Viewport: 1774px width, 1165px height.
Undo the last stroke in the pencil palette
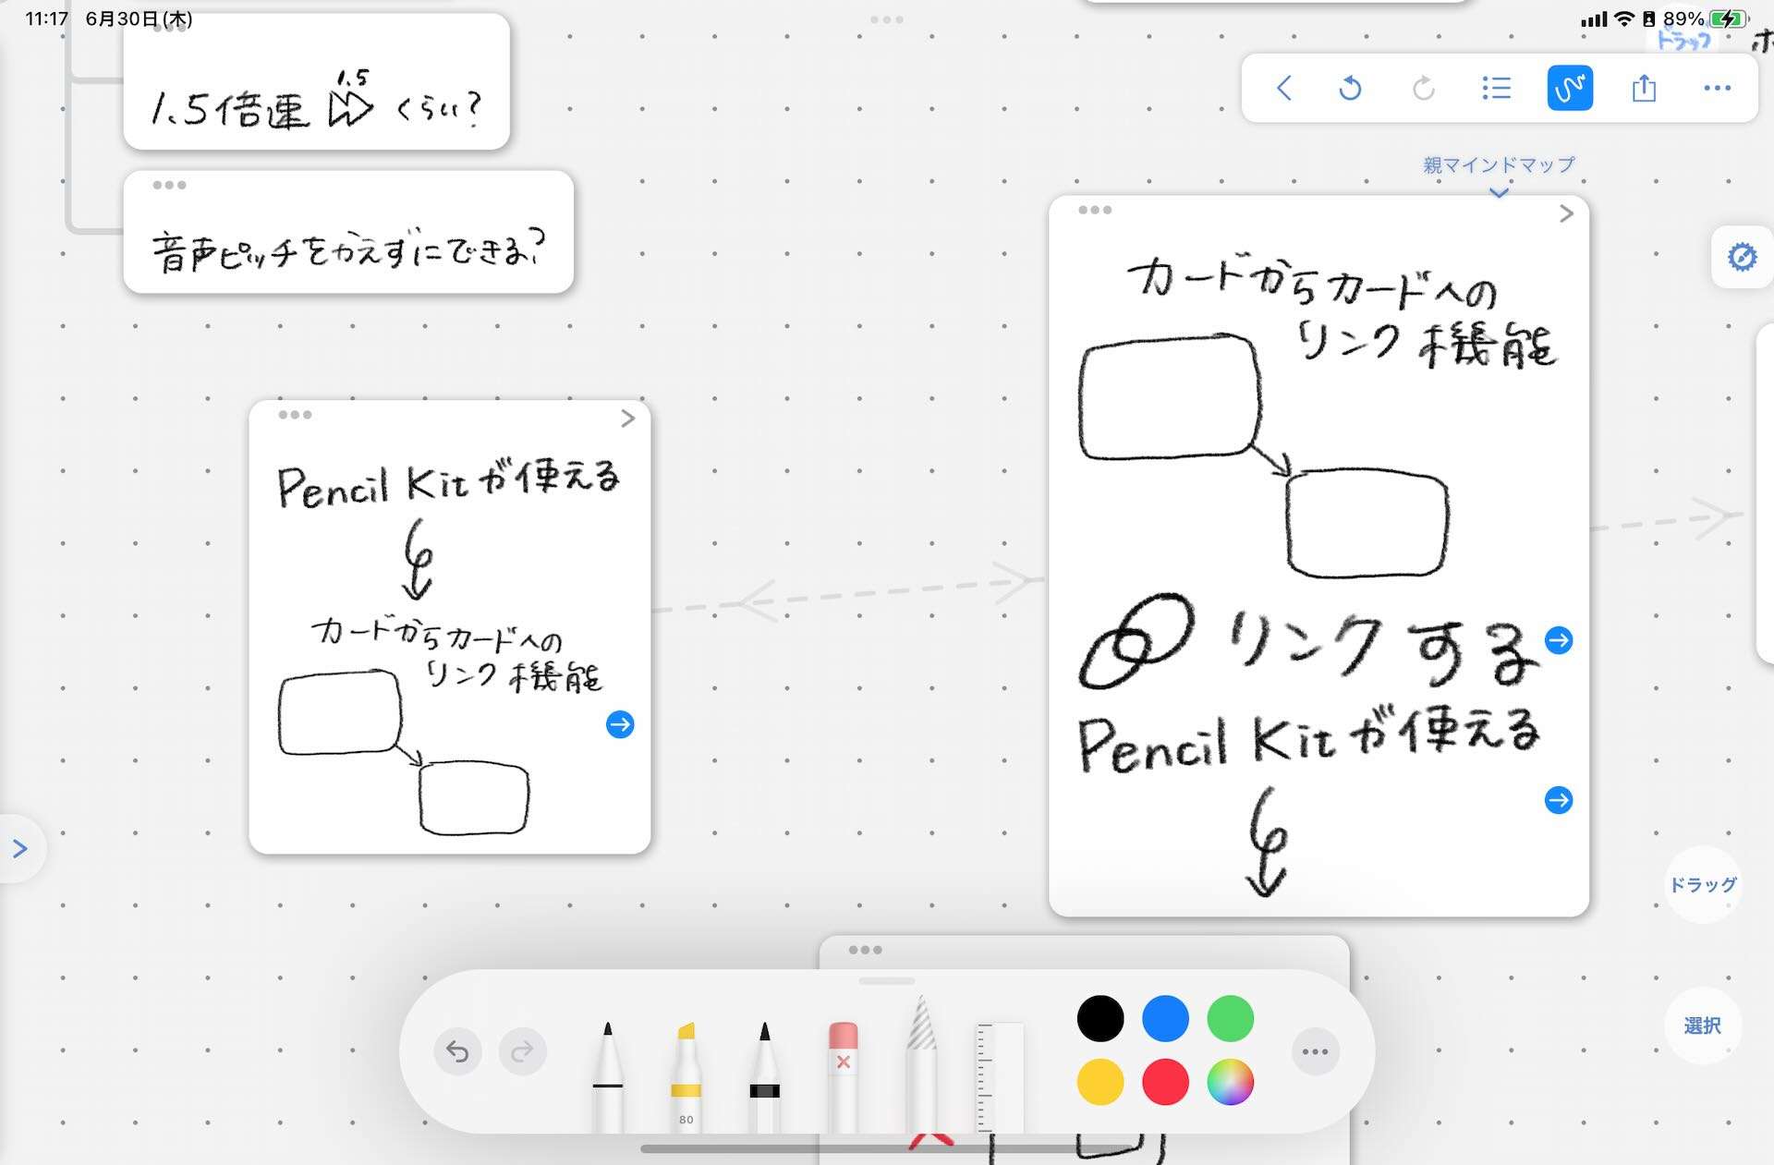click(x=458, y=1051)
